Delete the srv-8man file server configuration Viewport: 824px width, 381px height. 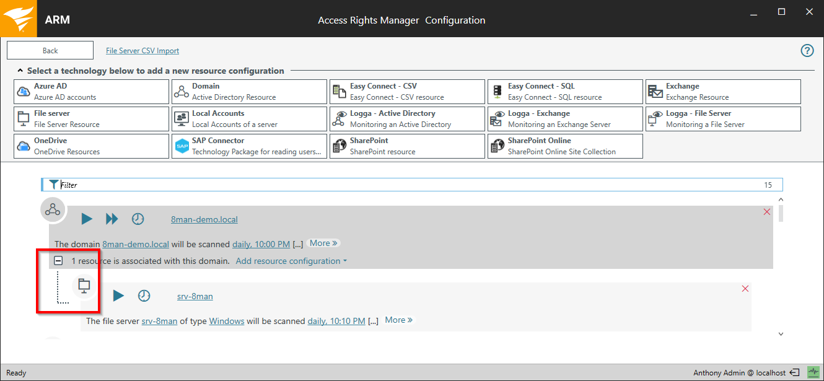pyautogui.click(x=745, y=289)
